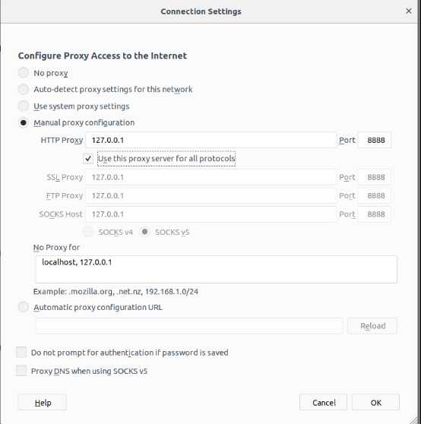Select the Manual proxy configuration radio button
Viewport: 421px width, 424px height.
[x=24, y=123]
